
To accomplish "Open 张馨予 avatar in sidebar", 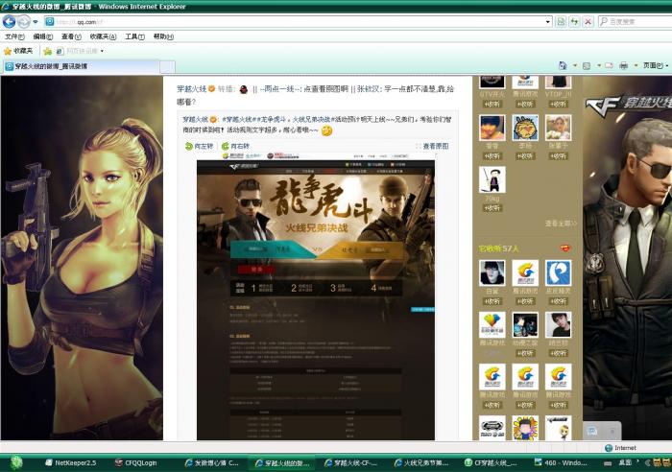I will [558, 128].
